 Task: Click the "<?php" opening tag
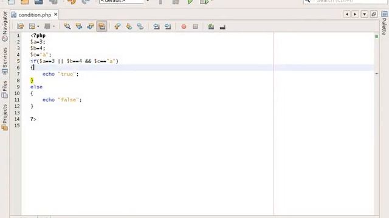[x=38, y=35]
